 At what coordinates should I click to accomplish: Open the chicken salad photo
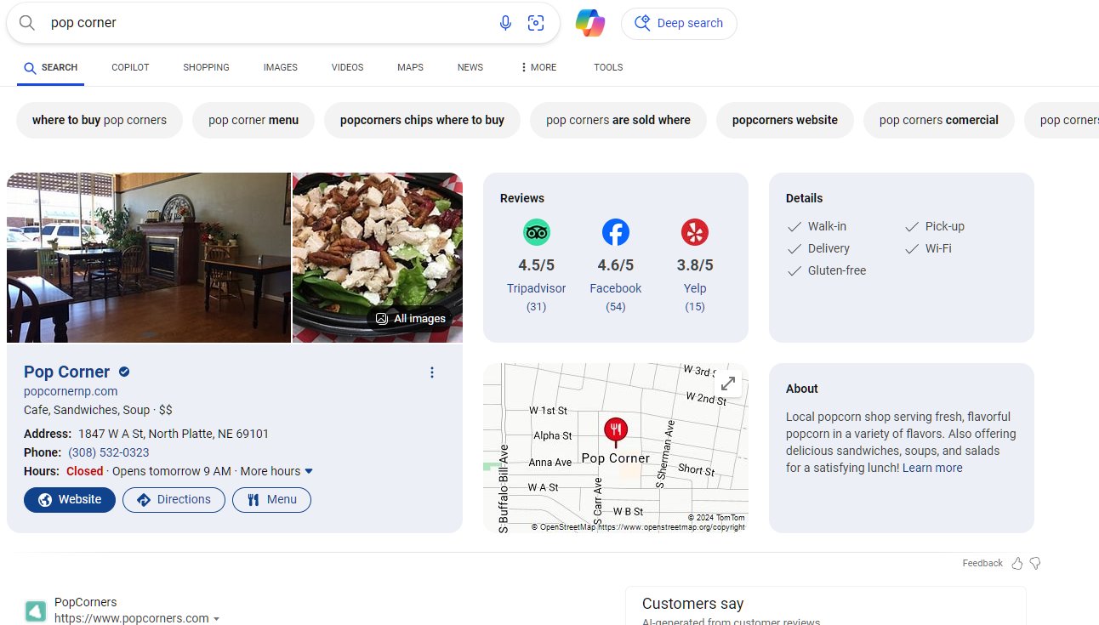[x=378, y=258]
